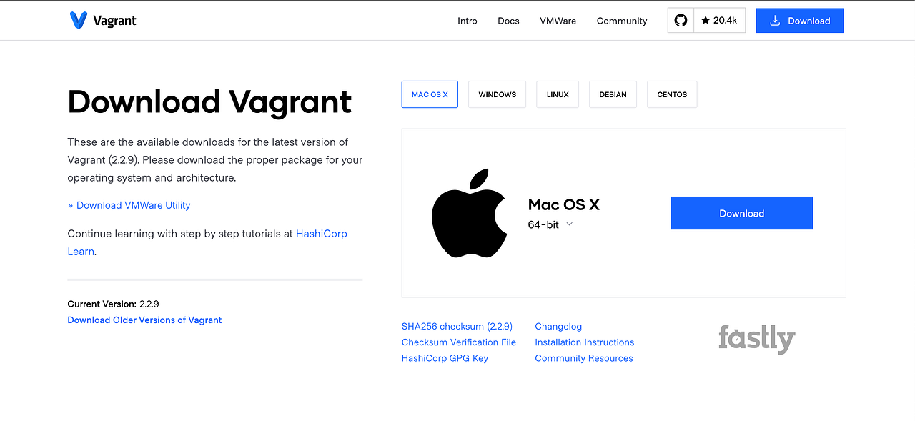Expand the 64-bit architecture dropdown

coord(569,224)
